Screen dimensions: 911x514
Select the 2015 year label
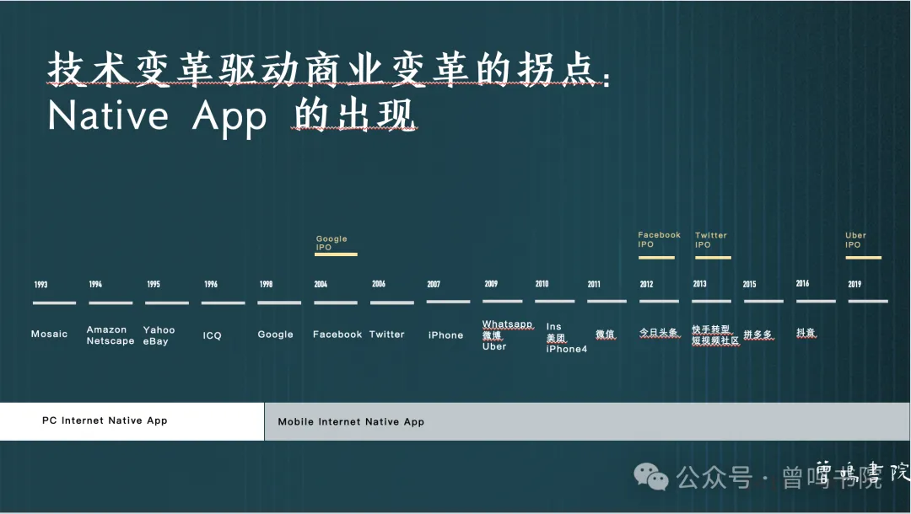750,284
